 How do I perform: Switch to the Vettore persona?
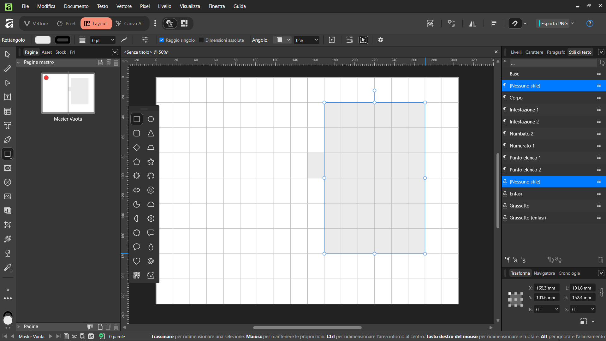click(x=36, y=23)
